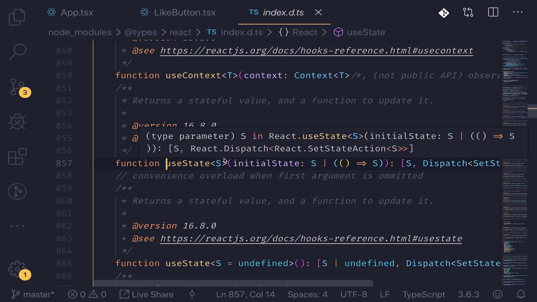The height and width of the screenshot is (302, 537).
Task: Click the horizontal scrollbar at editor bottom
Action: tap(233, 283)
